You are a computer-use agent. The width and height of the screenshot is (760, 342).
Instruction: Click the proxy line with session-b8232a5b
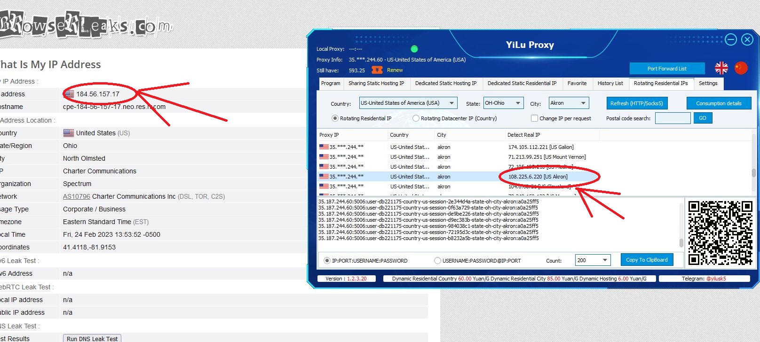(x=428, y=238)
